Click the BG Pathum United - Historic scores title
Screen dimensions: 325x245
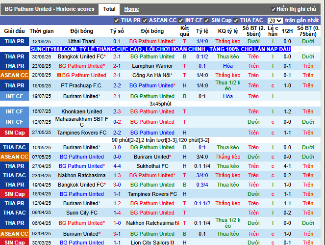[x=50, y=9]
